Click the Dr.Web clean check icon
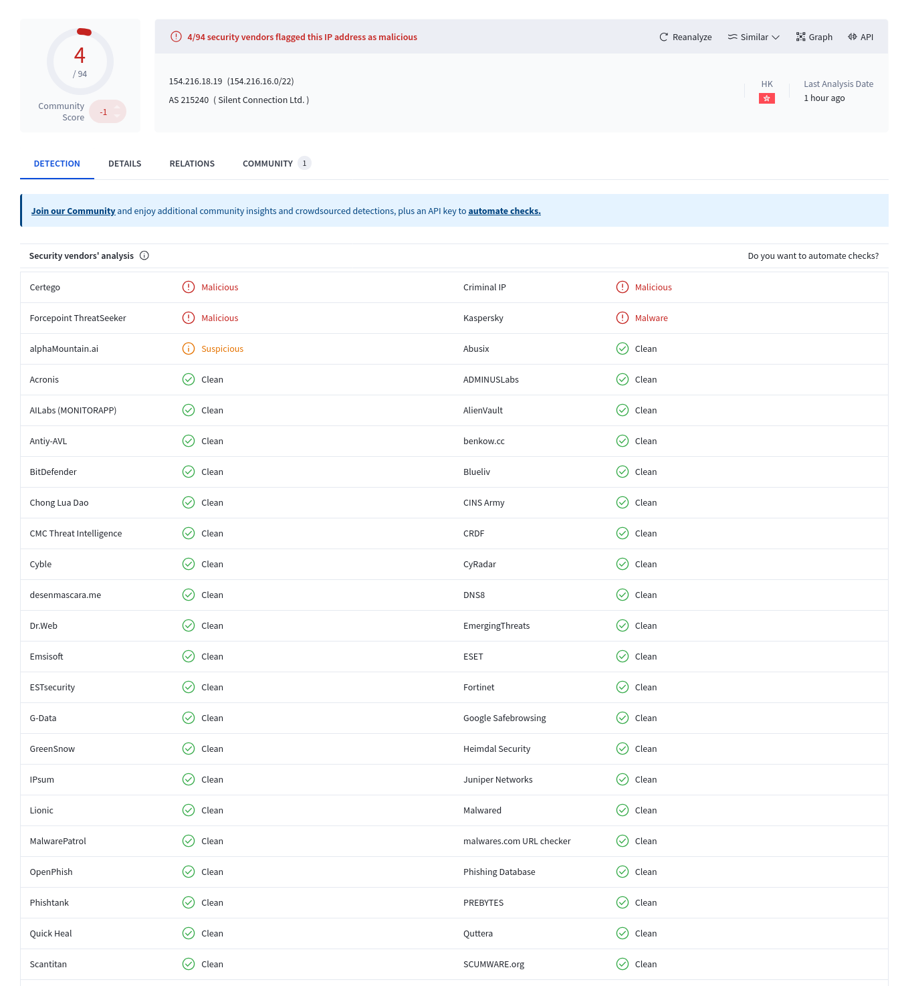The image size is (898, 986). [x=189, y=625]
